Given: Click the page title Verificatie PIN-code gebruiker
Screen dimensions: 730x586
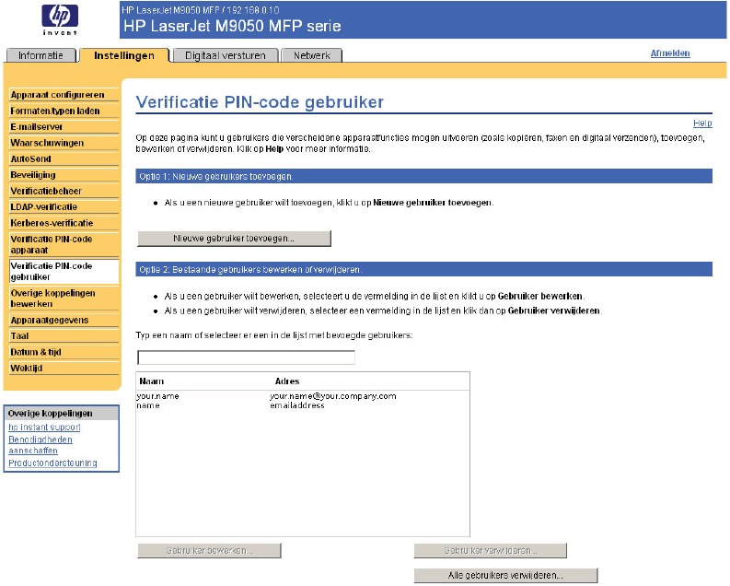Looking at the screenshot, I should [260, 102].
